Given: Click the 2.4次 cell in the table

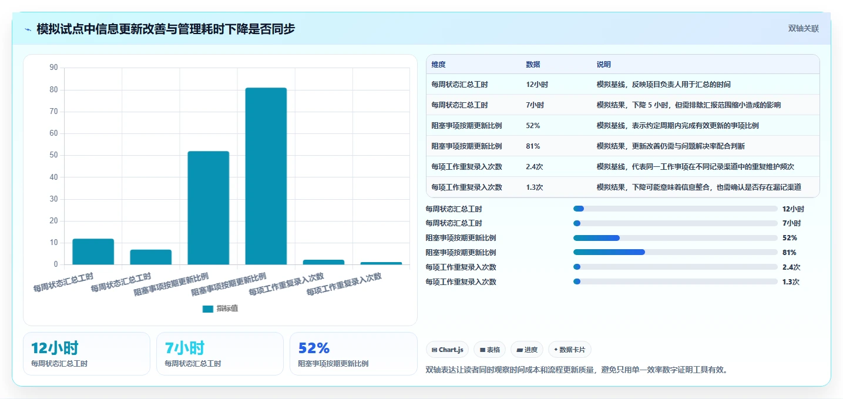Looking at the screenshot, I should coord(535,167).
